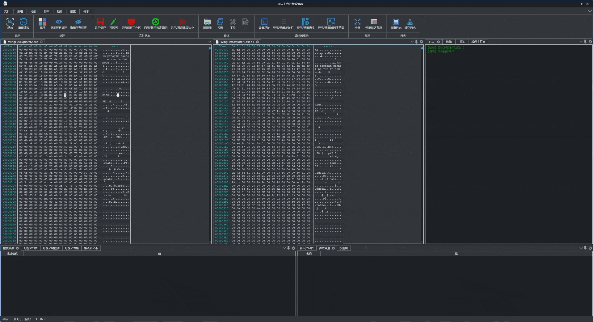The image size is (593, 322).
Task: Open the 脚本 menu tab
Action: pyautogui.click(x=46, y=11)
